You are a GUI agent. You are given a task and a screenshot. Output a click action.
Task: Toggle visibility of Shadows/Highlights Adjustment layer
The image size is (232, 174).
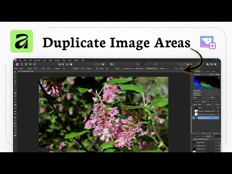218,111
